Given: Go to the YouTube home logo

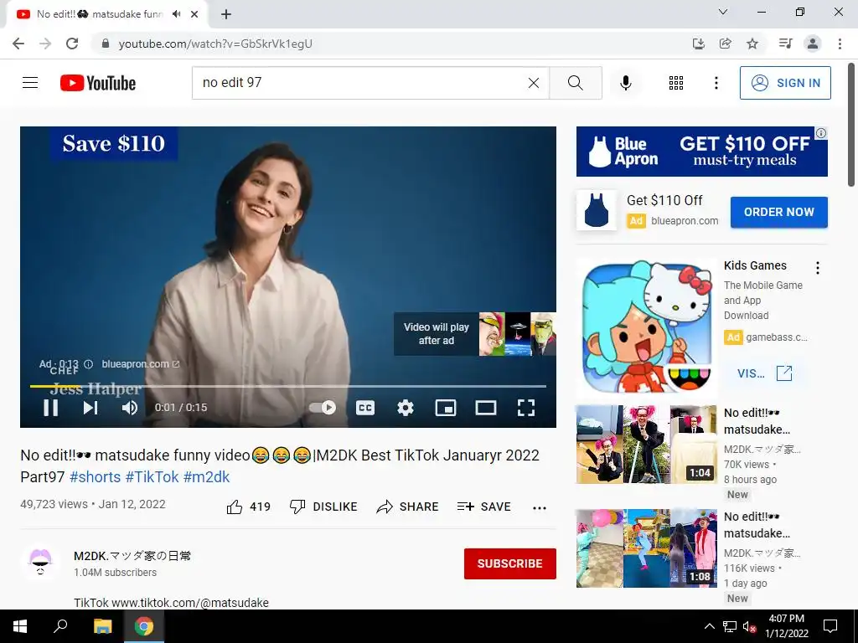Looking at the screenshot, I should (98, 83).
